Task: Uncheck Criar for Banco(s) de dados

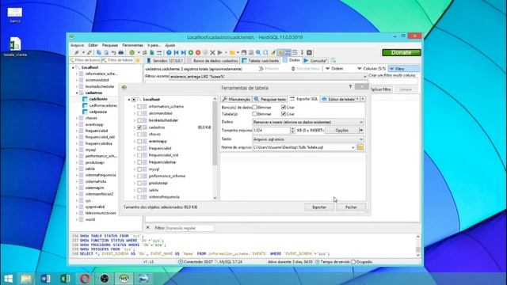Action: tap(284, 107)
